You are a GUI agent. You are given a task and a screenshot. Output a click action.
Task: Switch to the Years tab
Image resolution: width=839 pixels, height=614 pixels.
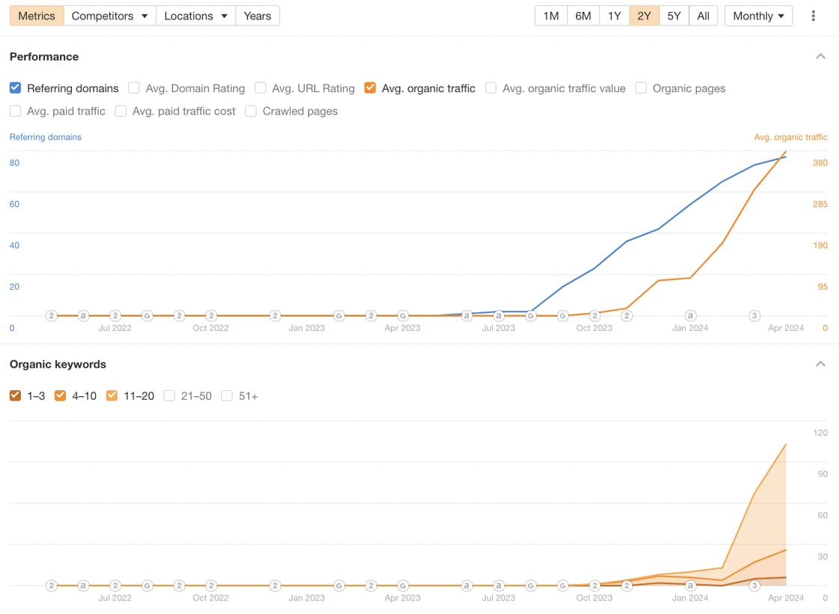pos(257,16)
